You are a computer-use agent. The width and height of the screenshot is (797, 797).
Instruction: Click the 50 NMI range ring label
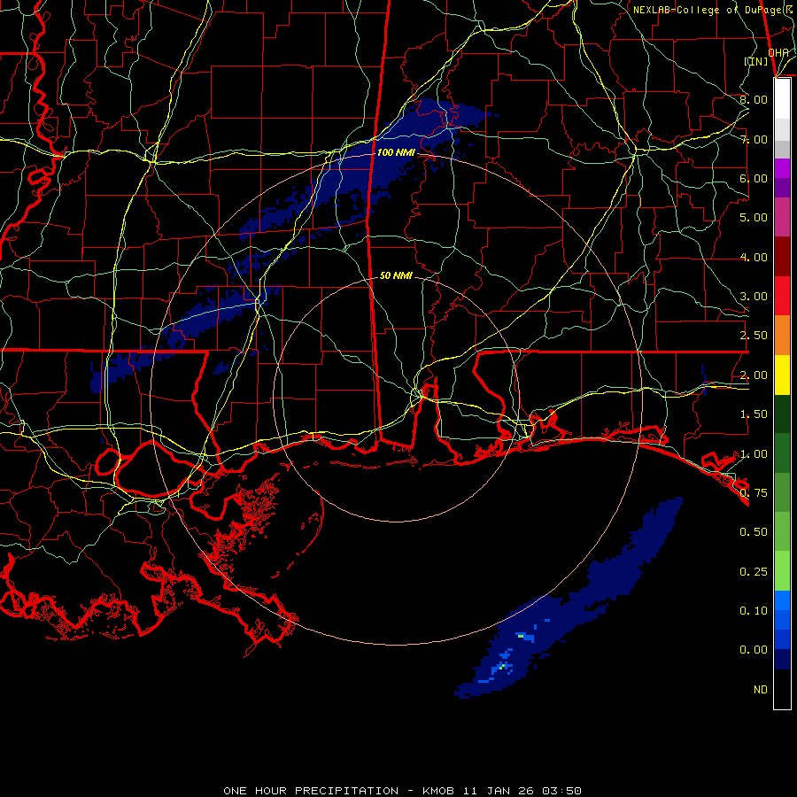396,275
